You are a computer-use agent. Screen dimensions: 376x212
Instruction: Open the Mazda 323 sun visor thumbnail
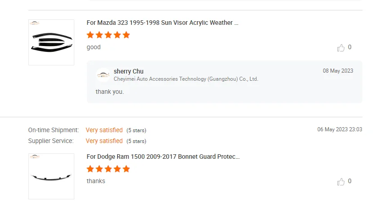[51, 42]
